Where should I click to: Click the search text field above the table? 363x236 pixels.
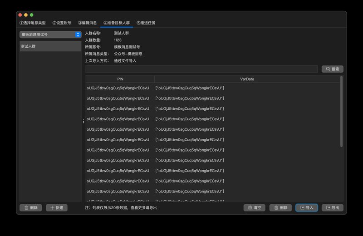201,69
